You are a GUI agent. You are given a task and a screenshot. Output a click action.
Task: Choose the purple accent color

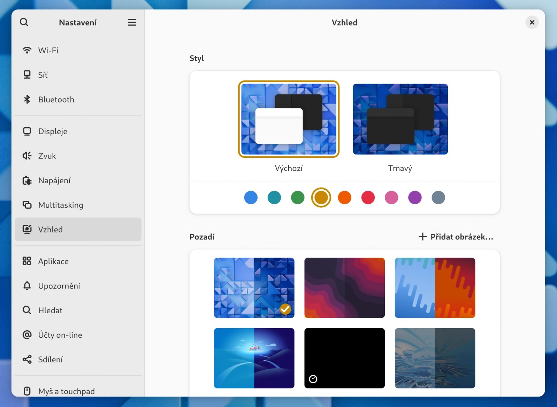pos(415,198)
